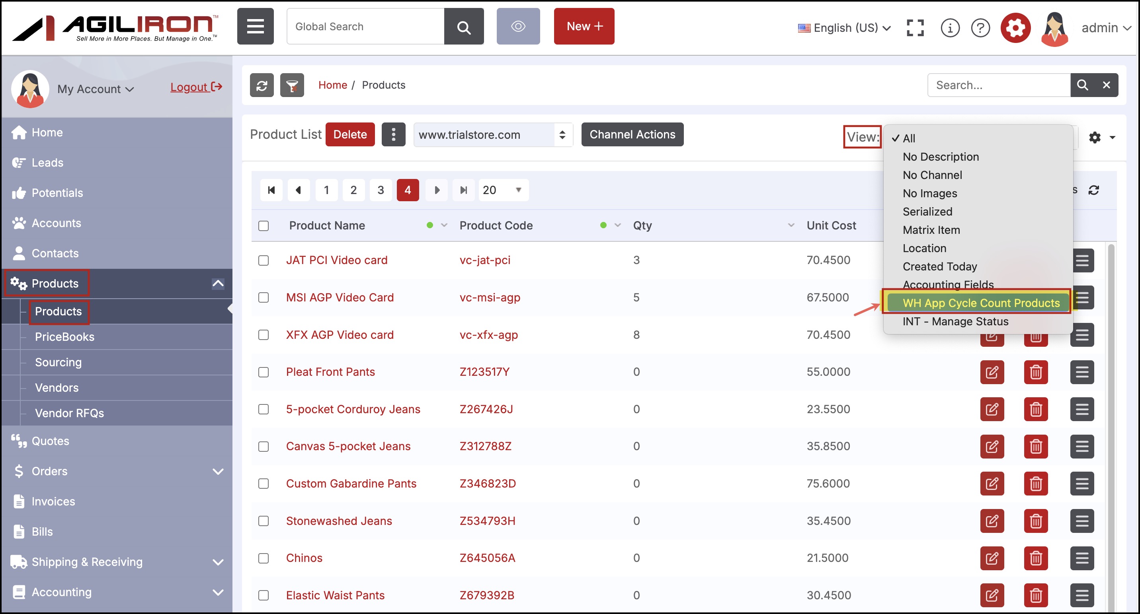
Task: Open the page size 20 dropdown
Action: pyautogui.click(x=503, y=190)
